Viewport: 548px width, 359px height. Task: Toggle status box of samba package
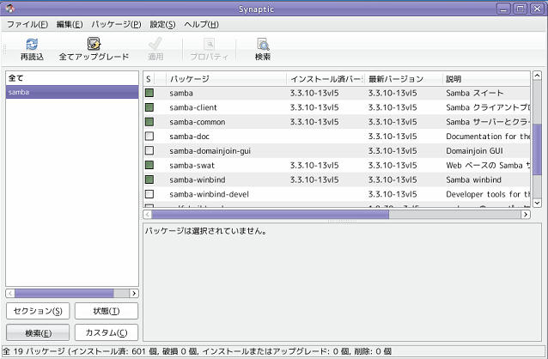pyautogui.click(x=149, y=93)
